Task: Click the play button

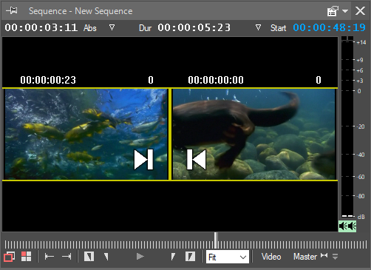Action: [140, 257]
